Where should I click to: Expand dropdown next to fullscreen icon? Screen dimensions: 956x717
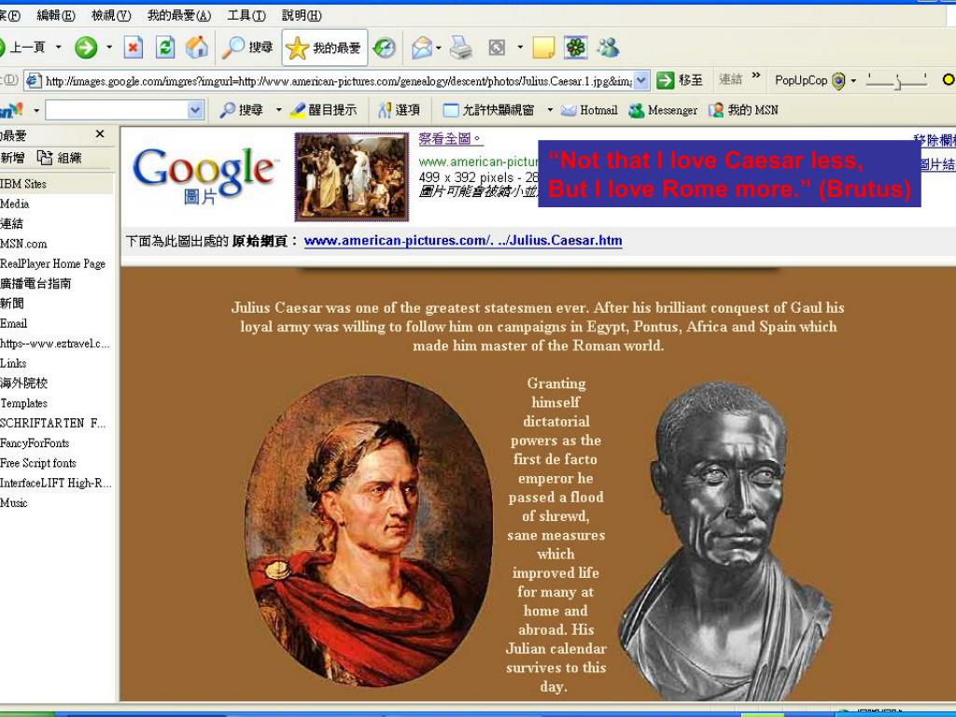click(520, 47)
